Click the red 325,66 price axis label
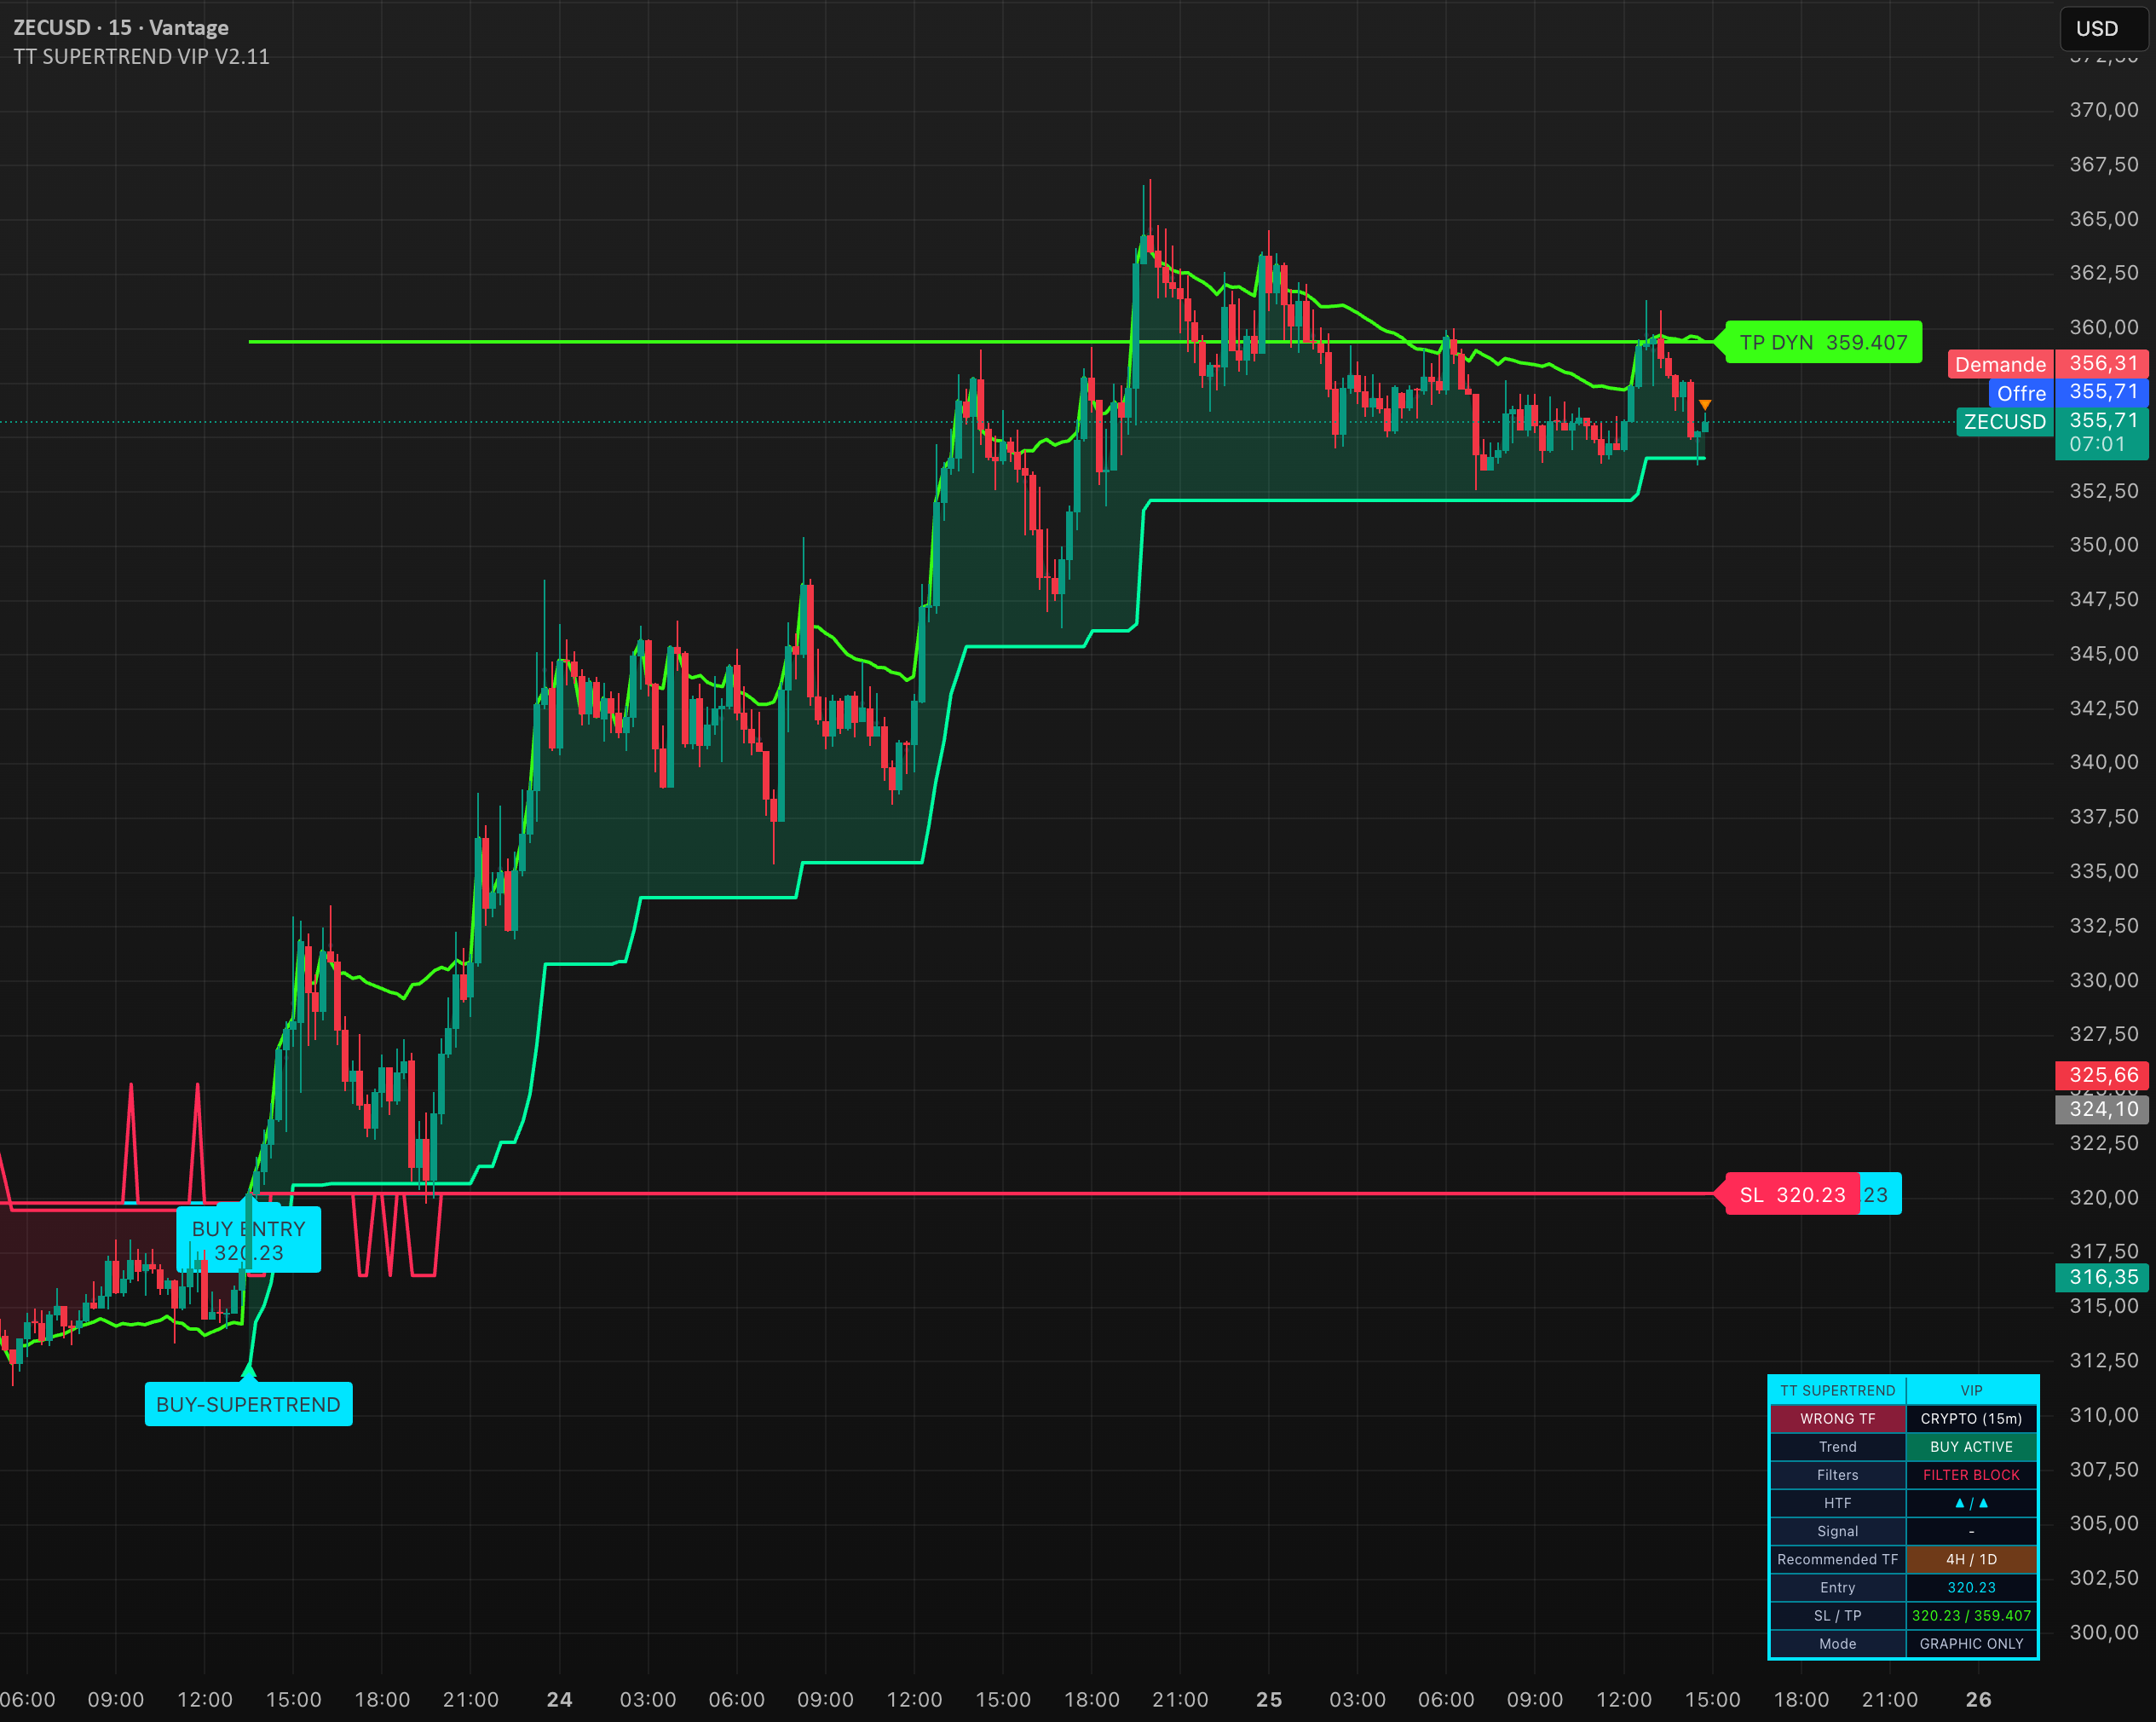The width and height of the screenshot is (2156, 1722). (x=2102, y=1076)
